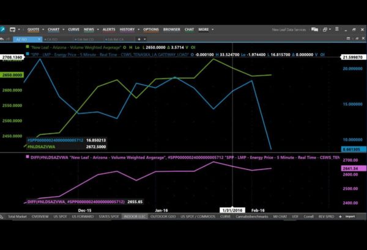Click the back arrow icon below the toolbar
367x250 pixels.
point(3,38)
